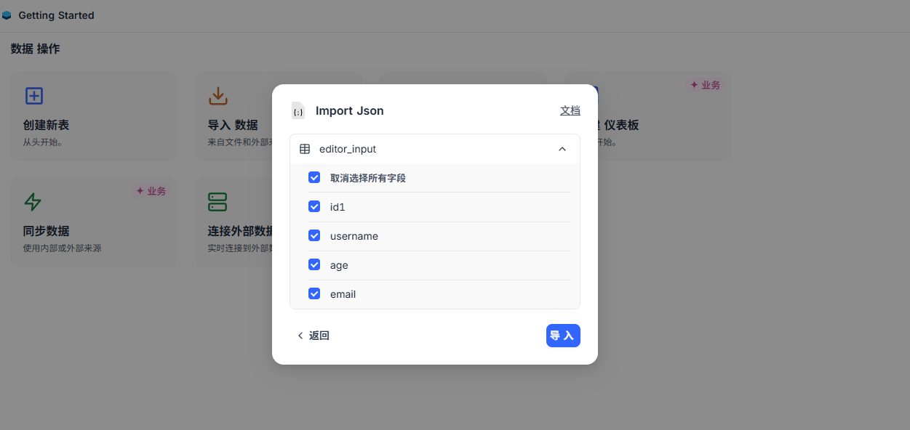Click the import data download icon
Image resolution: width=910 pixels, height=430 pixels.
(x=218, y=96)
